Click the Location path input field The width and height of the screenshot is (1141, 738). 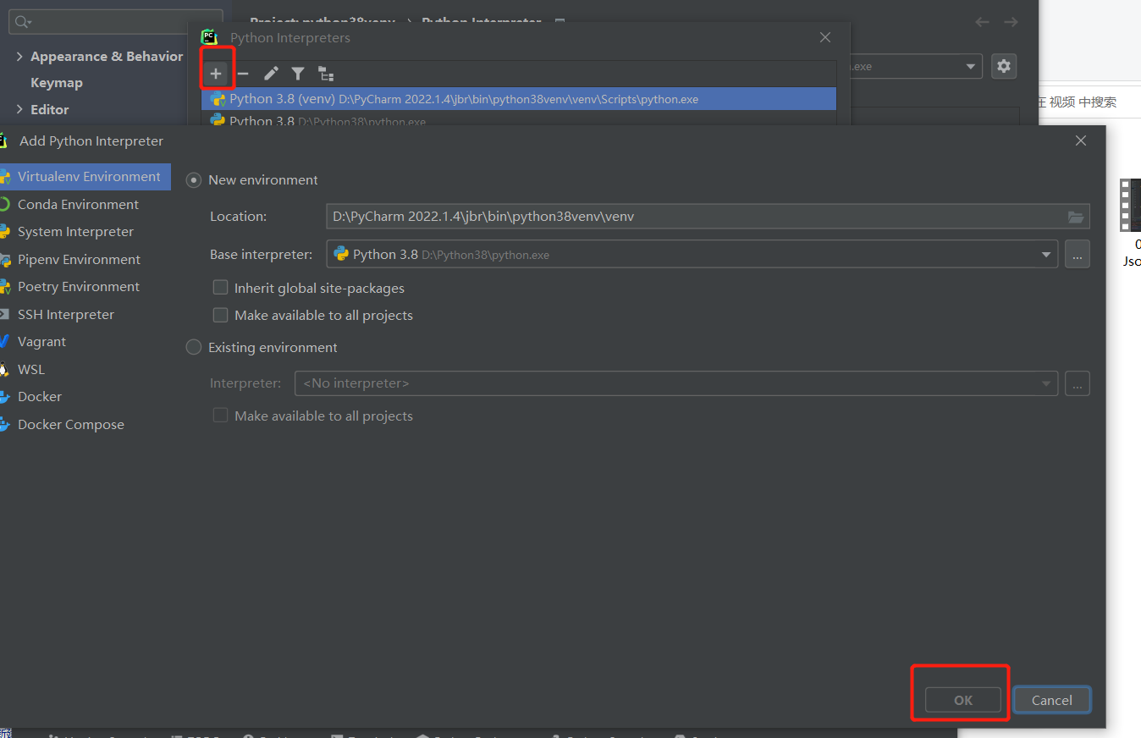pyautogui.click(x=695, y=217)
